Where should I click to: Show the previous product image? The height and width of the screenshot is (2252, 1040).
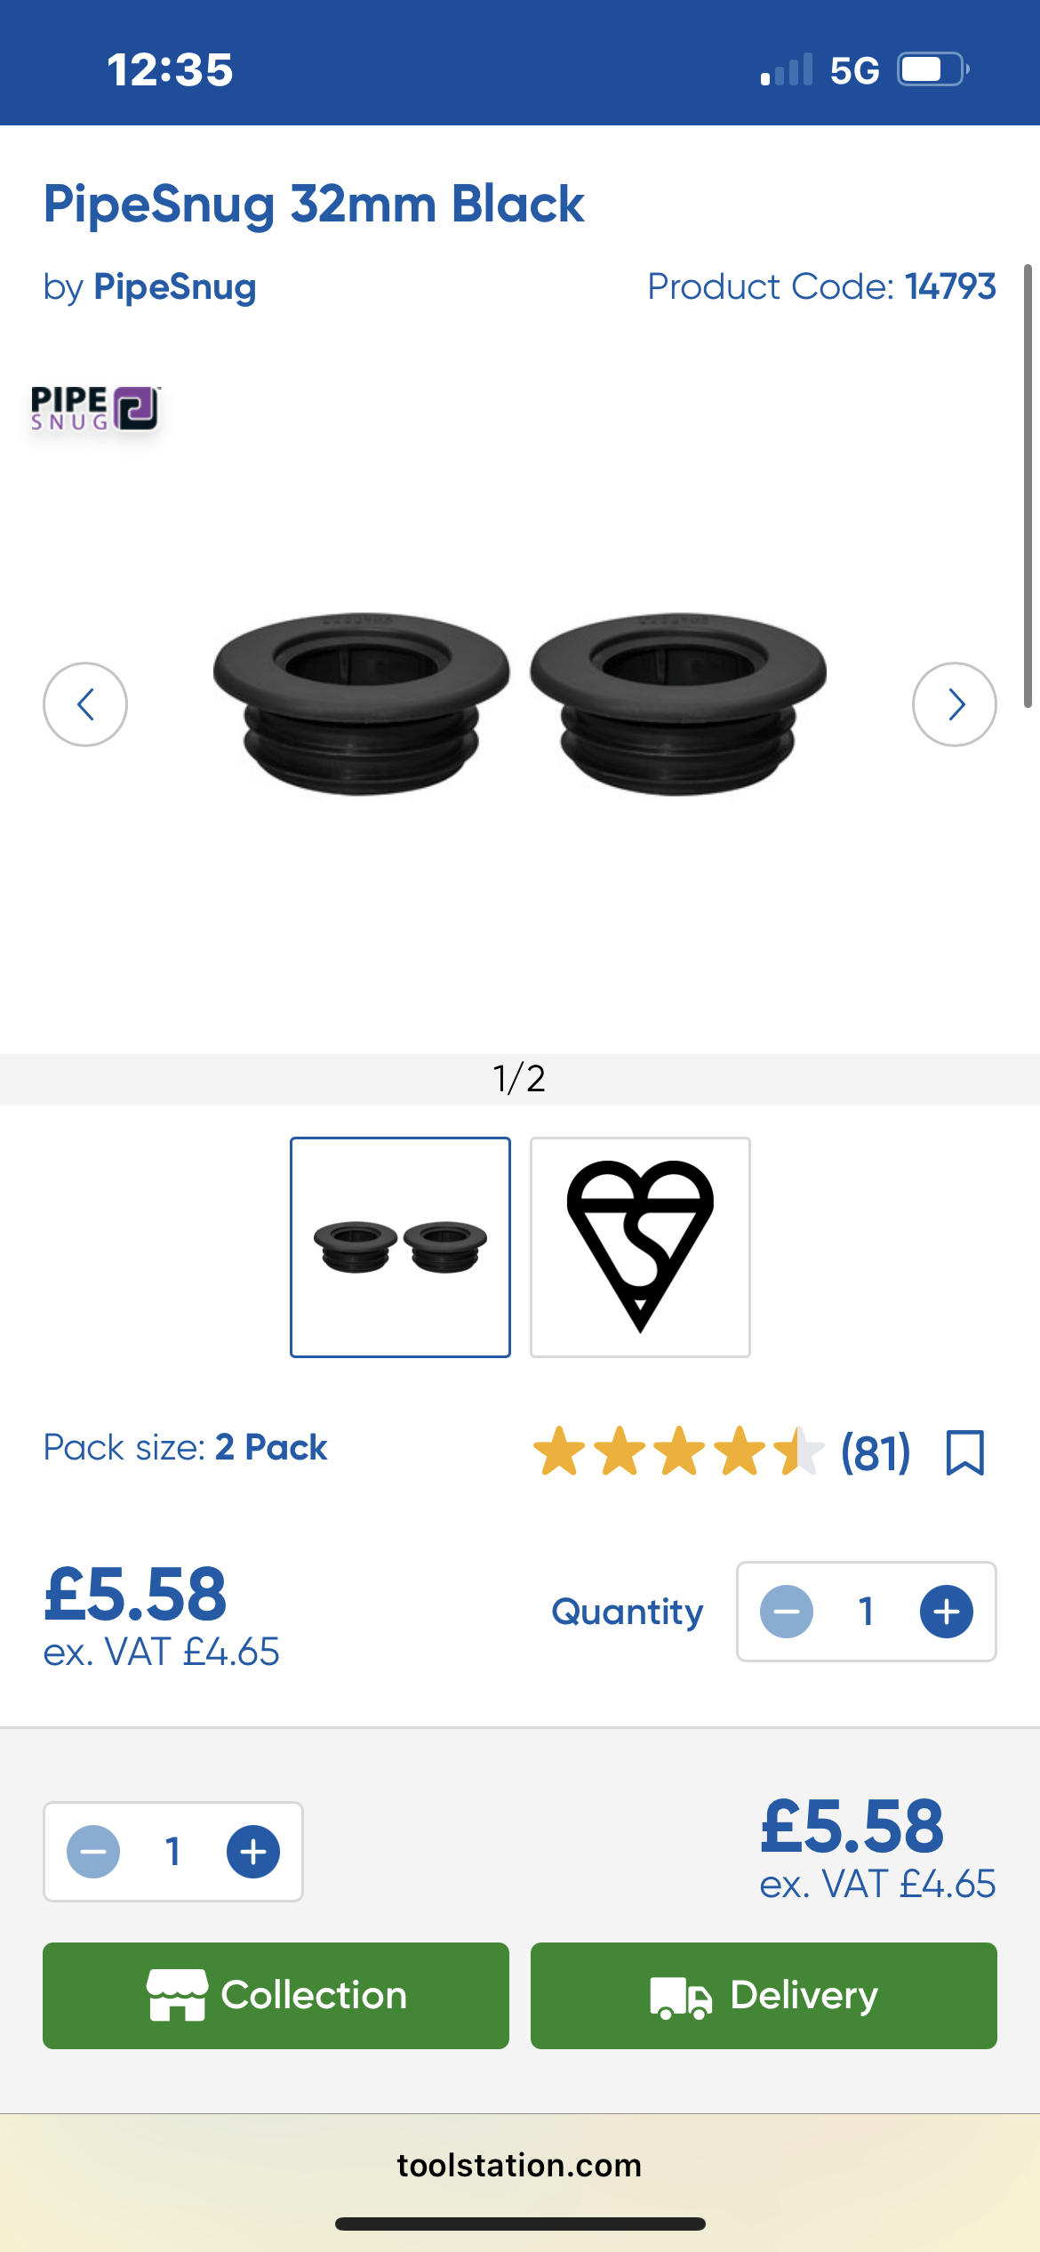[85, 704]
